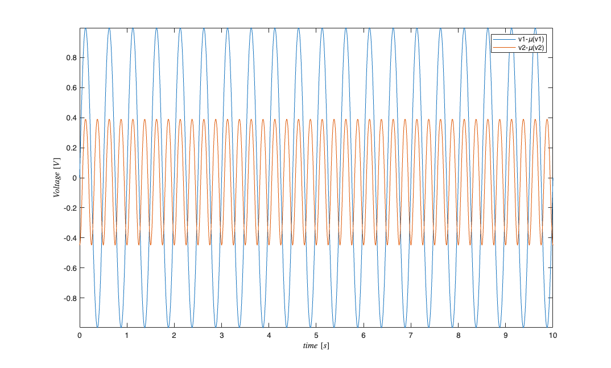
Task: Click the v1-μ(v1) legend entry
Action: click(531, 39)
